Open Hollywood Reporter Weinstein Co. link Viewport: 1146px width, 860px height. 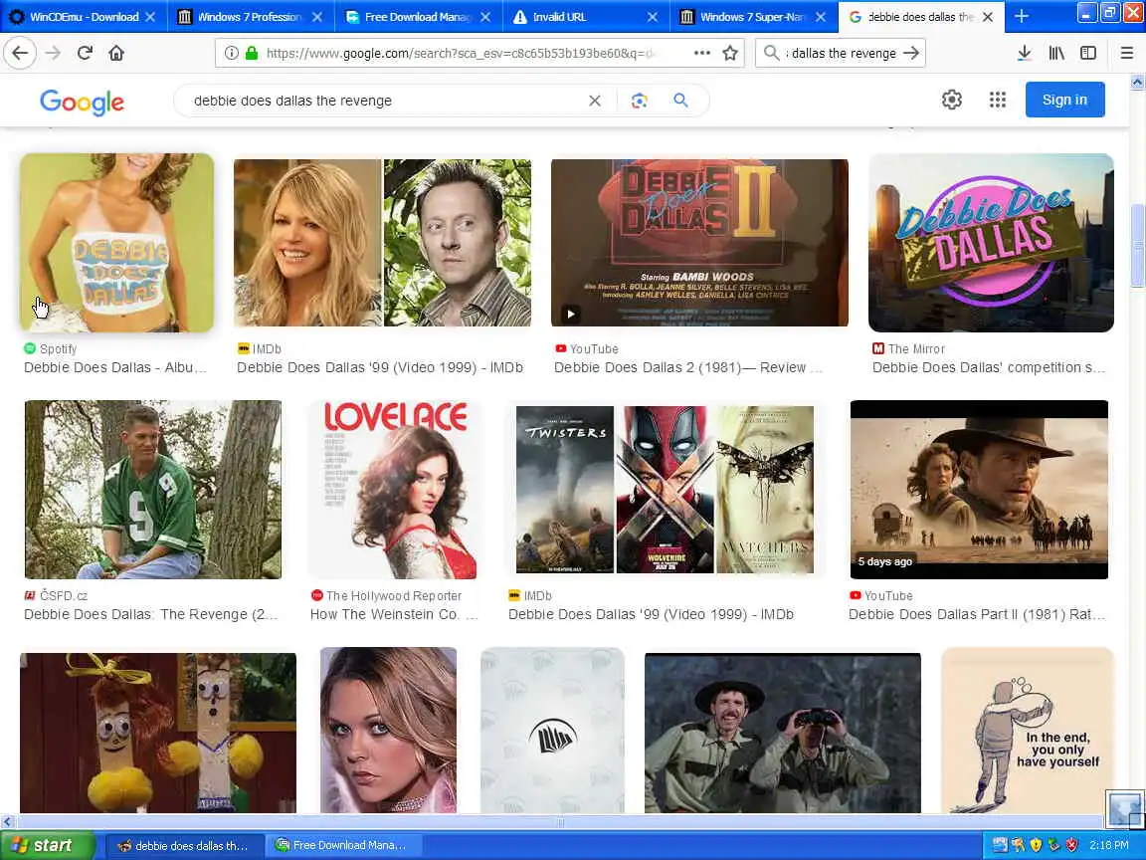tap(394, 614)
